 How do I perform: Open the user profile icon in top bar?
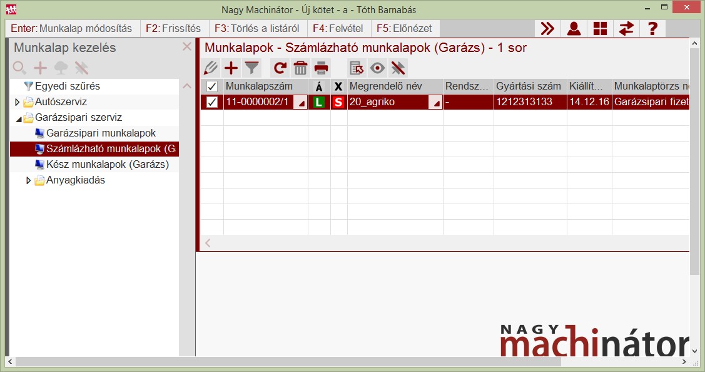[x=574, y=28]
